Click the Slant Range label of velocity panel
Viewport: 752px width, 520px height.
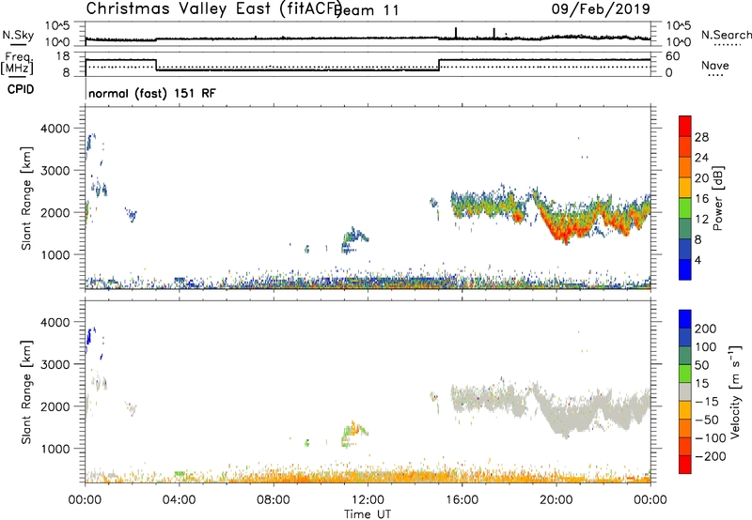[x=26, y=392]
